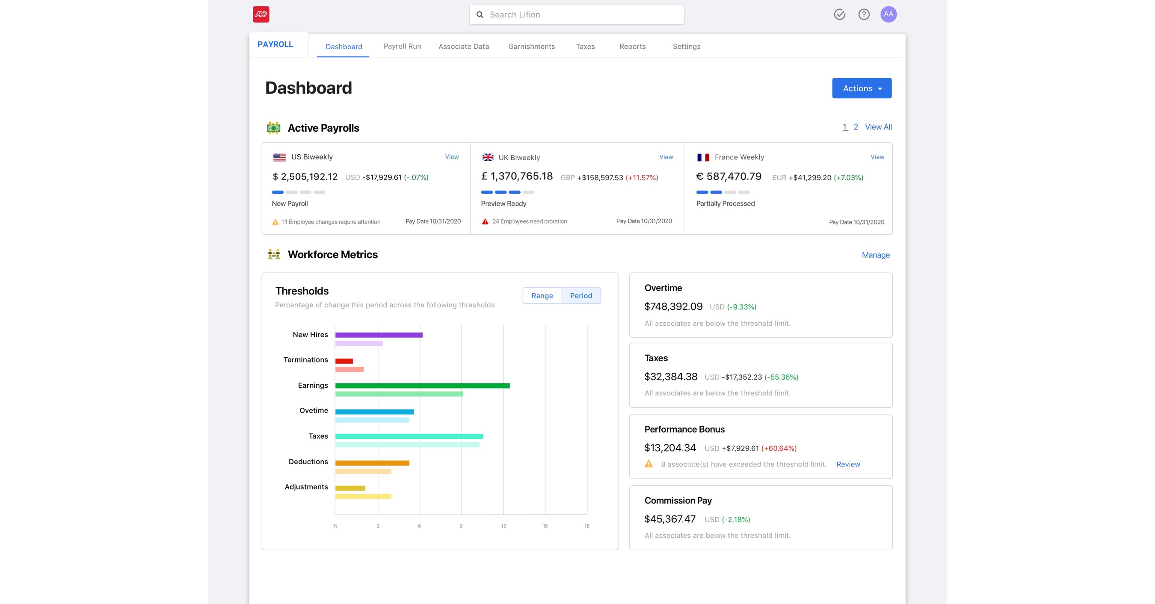Select the Range toggle
Viewport: 1155px width, 604px height.
[542, 296]
